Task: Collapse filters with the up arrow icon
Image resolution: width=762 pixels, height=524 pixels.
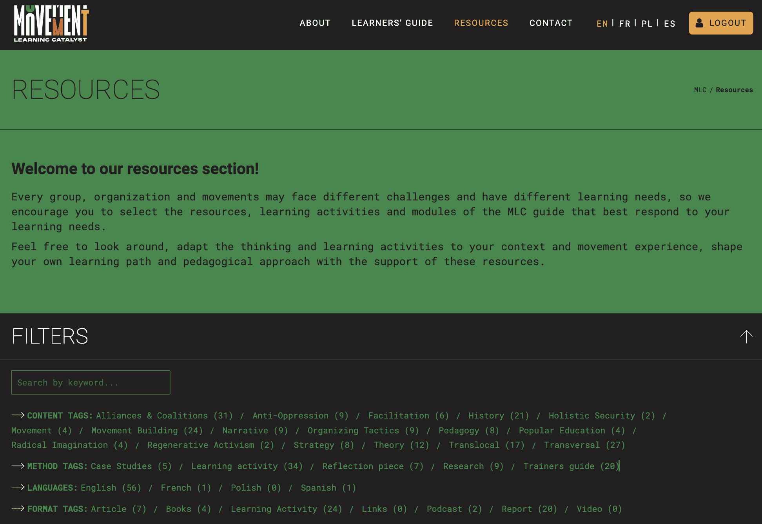Action: tap(746, 337)
